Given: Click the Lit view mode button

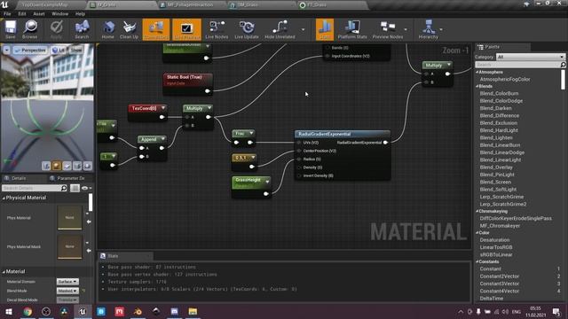Looking at the screenshot, I should [59, 51].
